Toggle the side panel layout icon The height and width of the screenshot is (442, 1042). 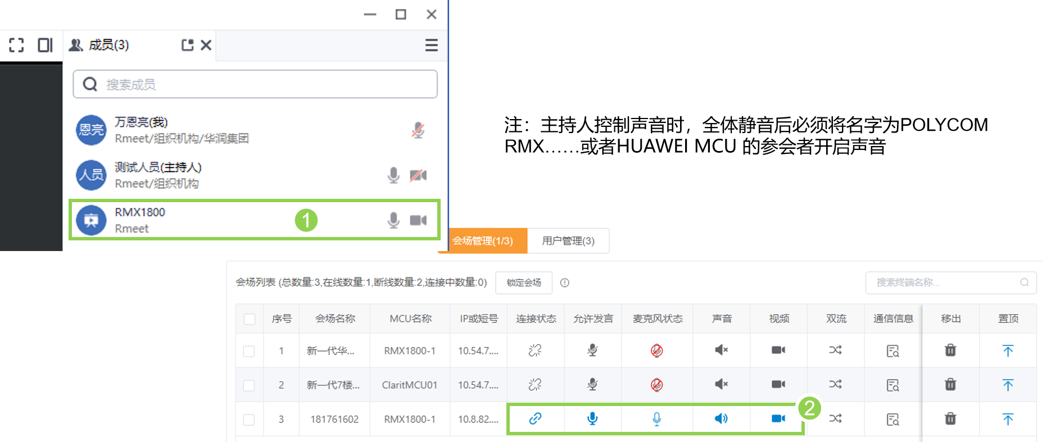coord(45,45)
